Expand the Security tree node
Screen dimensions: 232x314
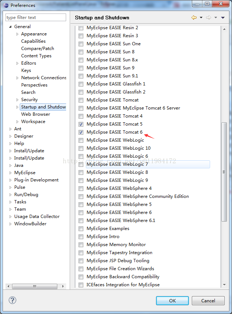pyautogui.click(x=18, y=100)
